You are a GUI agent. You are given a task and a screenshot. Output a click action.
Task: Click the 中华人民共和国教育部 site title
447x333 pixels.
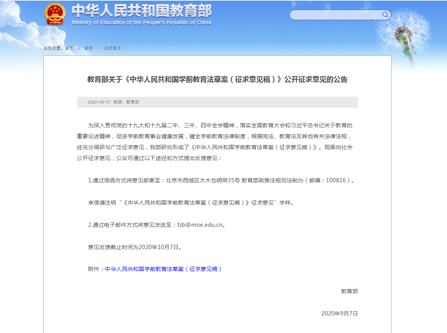pyautogui.click(x=141, y=11)
